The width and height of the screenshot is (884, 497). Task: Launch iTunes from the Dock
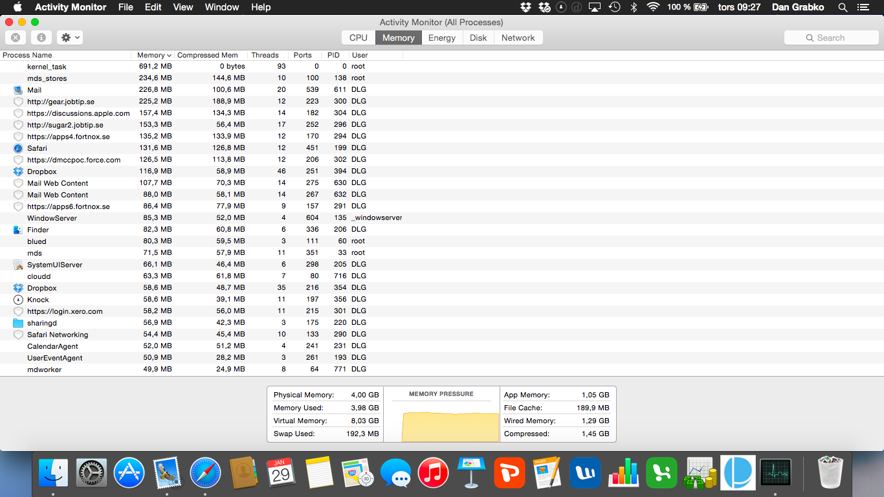434,473
